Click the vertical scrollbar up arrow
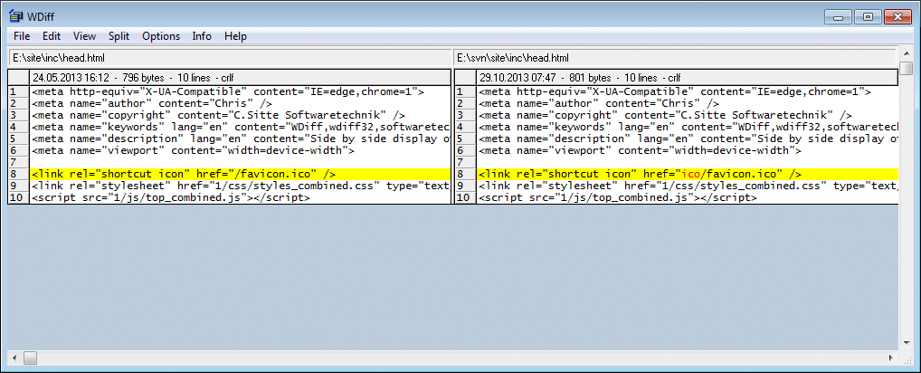 907,53
